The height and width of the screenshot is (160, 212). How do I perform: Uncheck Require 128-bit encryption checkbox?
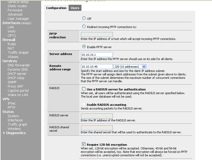pos(84,144)
